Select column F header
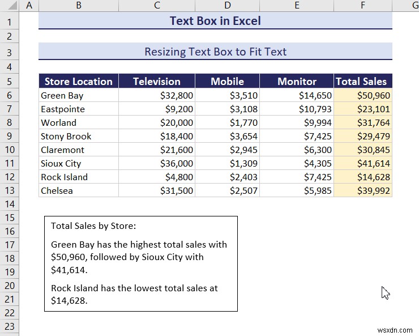Screen dimensions: 419x336 coord(363,5)
